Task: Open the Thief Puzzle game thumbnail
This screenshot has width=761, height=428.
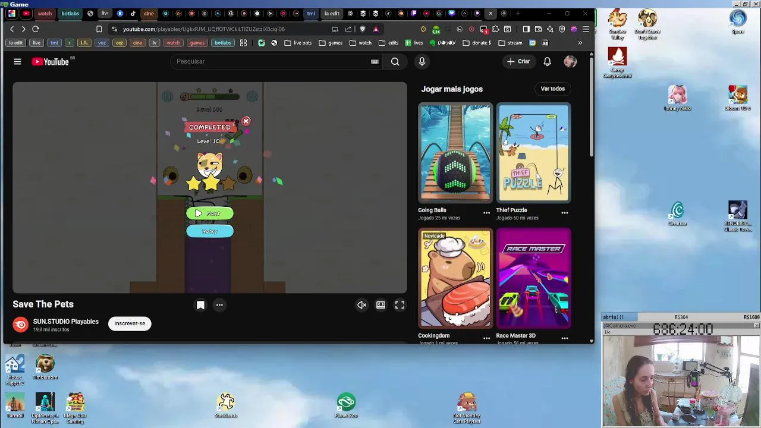Action: 534,153
